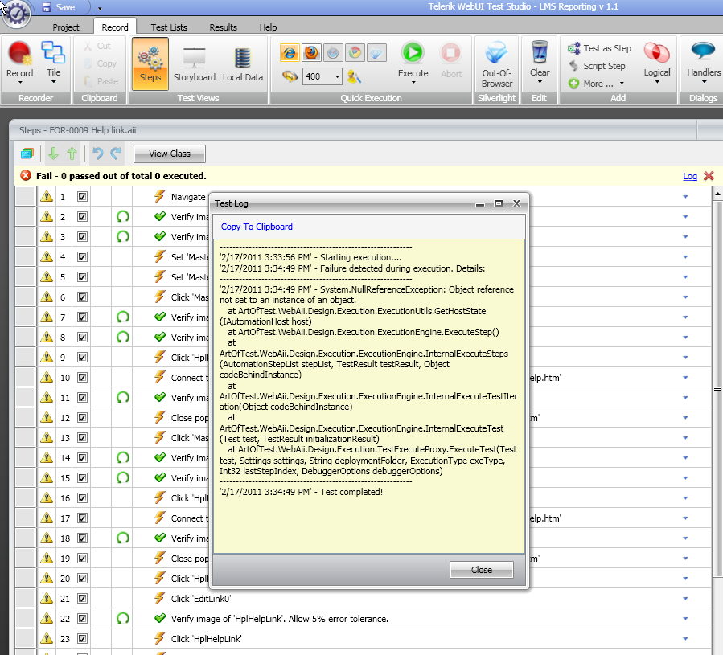The image size is (723, 655).
Task: Open the Storyboard test view
Action: pos(194,64)
